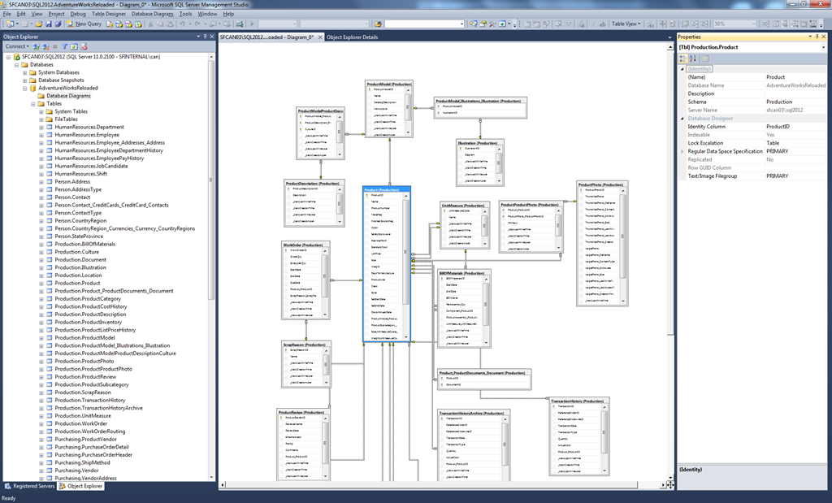Open the Table Designer menu
The height and width of the screenshot is (503, 832).
(109, 14)
